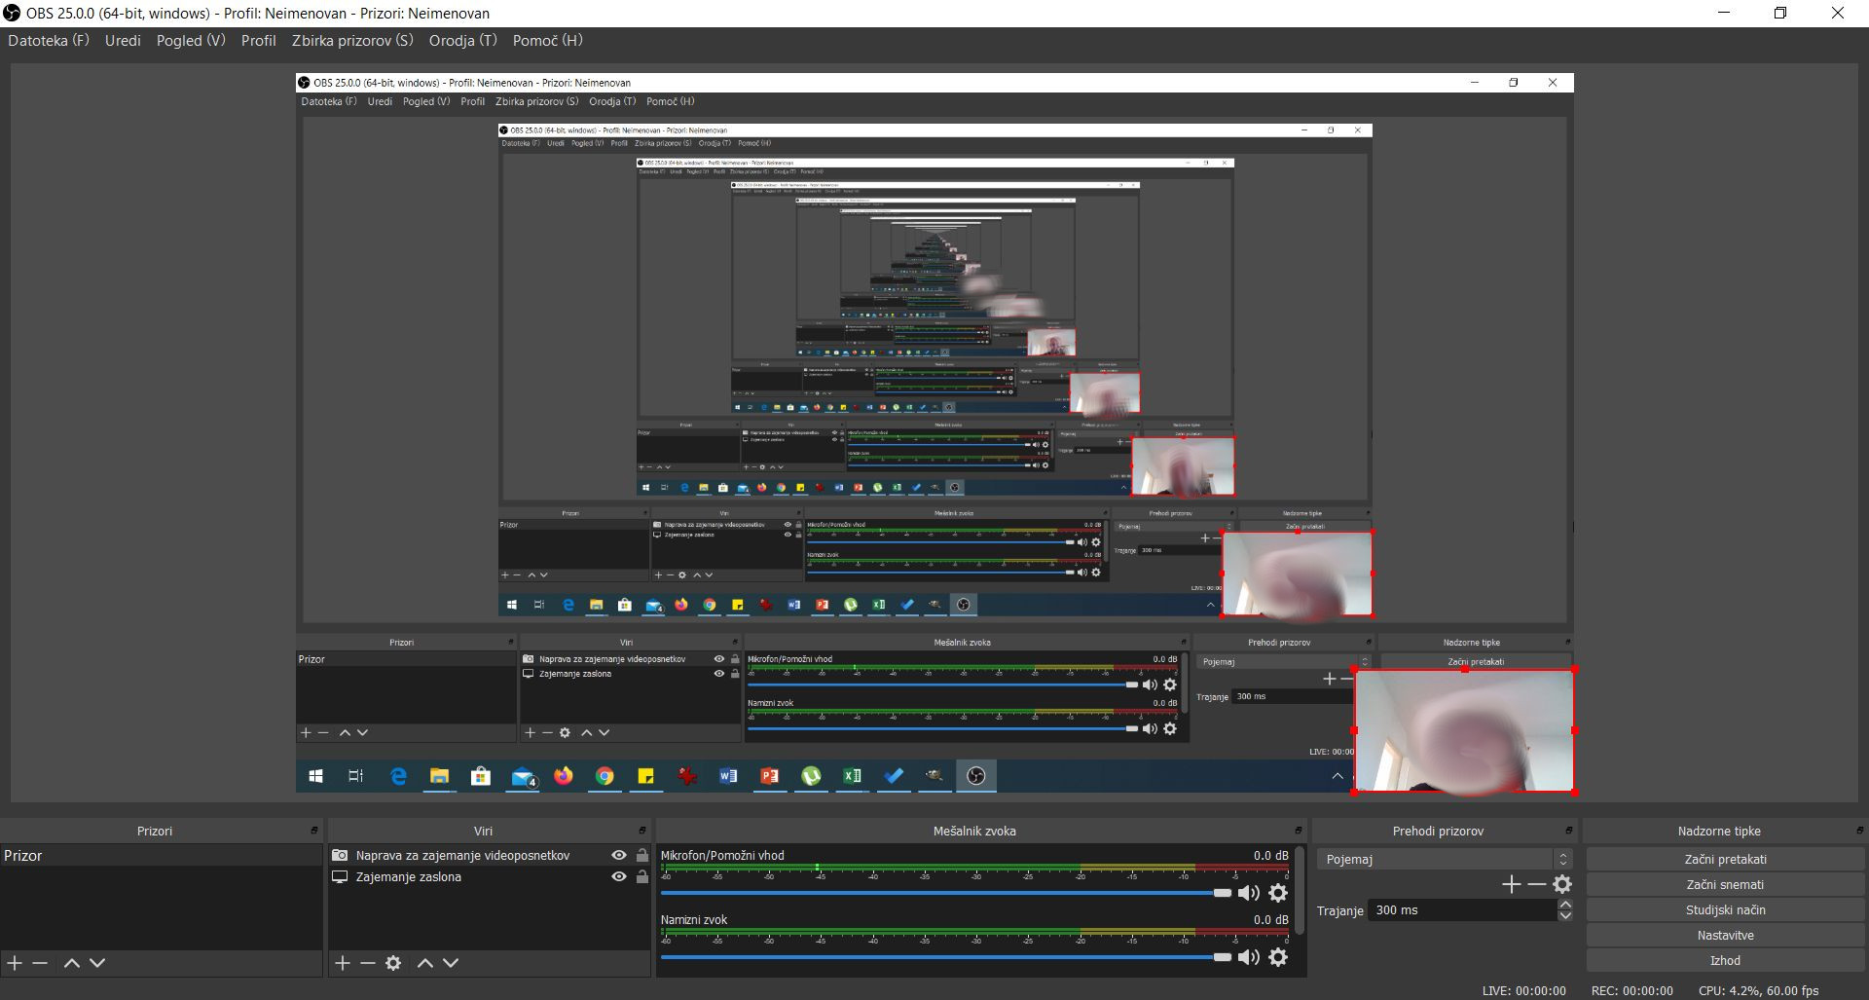Open the Datoteka (F) menu
Viewport: 1869px width, 1000px height.
click(49, 40)
